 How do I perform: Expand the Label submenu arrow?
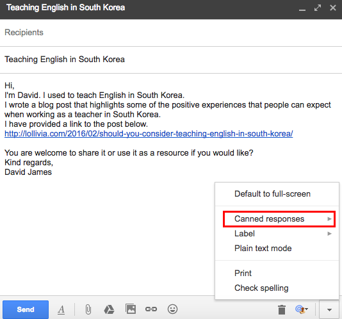[329, 234]
